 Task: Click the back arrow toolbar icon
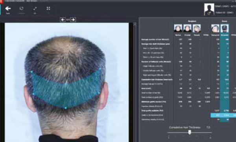[8, 9]
